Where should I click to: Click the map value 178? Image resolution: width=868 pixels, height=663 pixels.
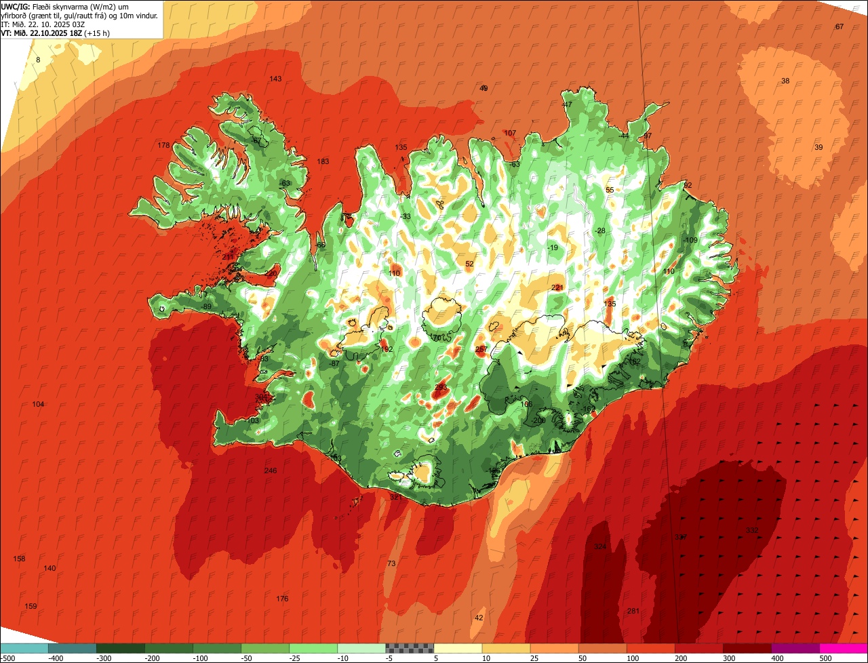(163, 146)
